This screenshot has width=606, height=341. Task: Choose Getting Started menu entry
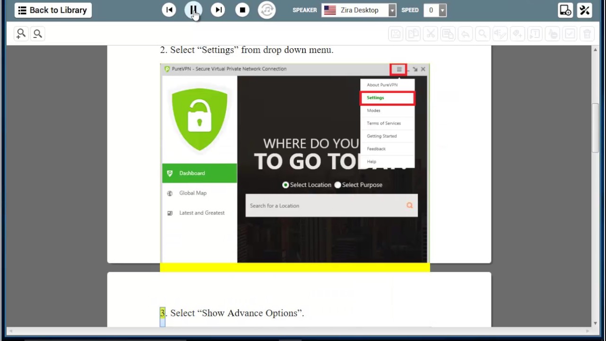tap(387, 136)
